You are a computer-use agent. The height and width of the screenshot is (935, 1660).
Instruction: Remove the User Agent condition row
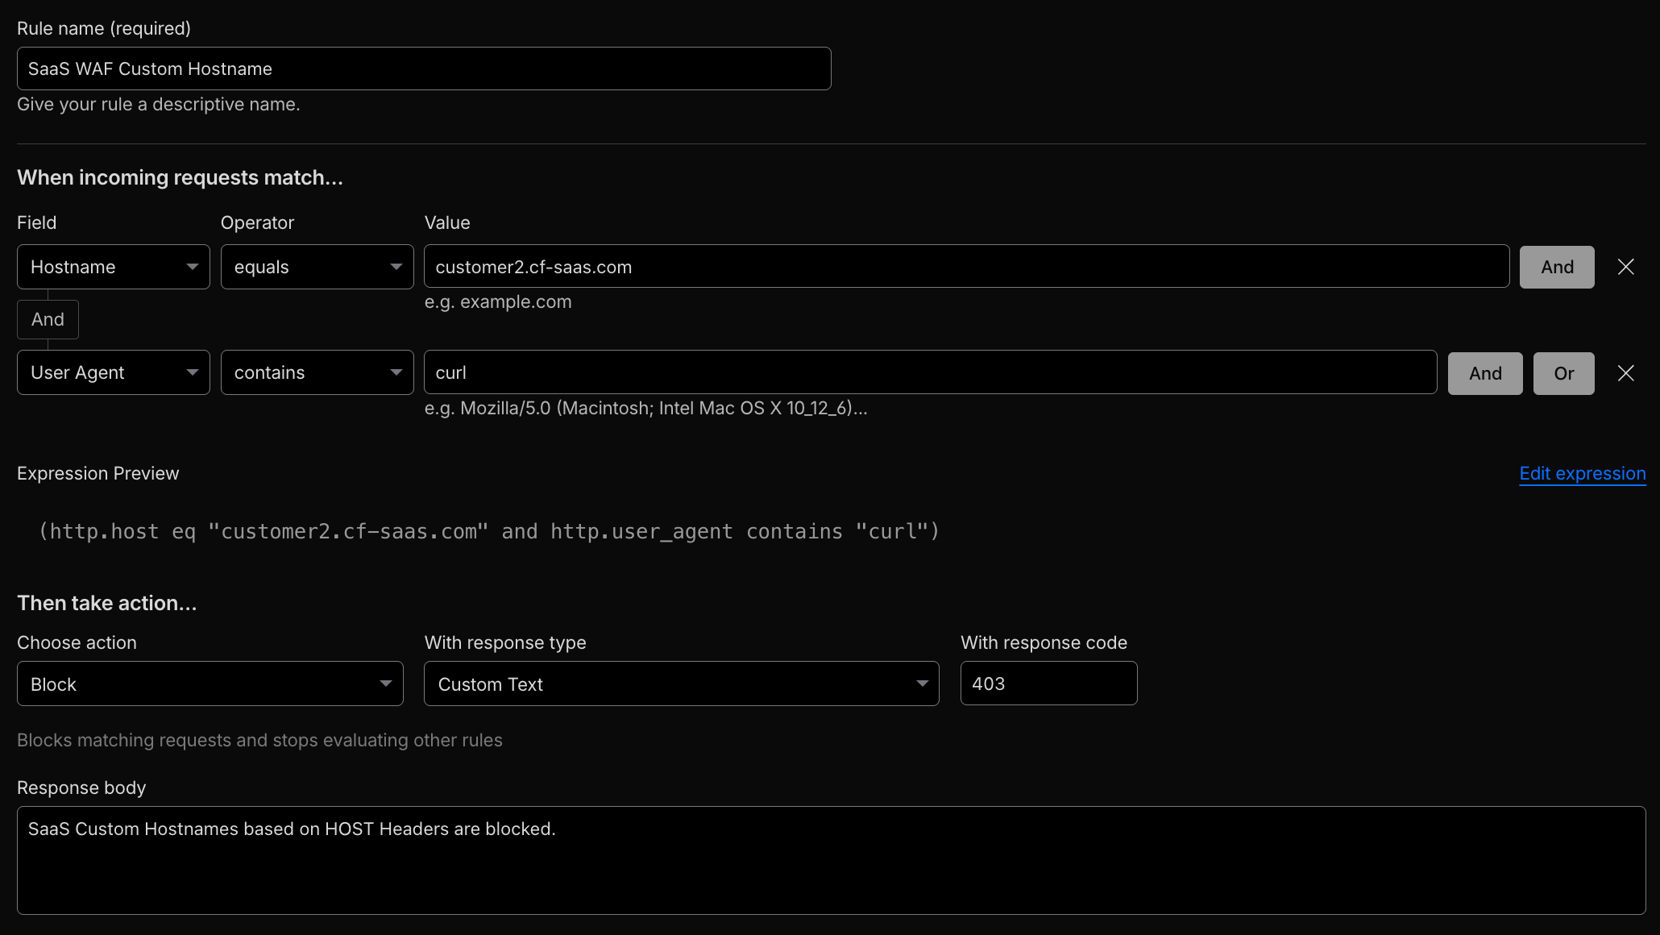click(1625, 372)
